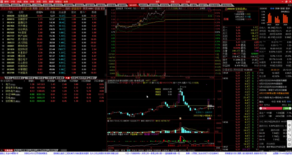
Task: Click the 中 input method icon
Action: (289, 125)
